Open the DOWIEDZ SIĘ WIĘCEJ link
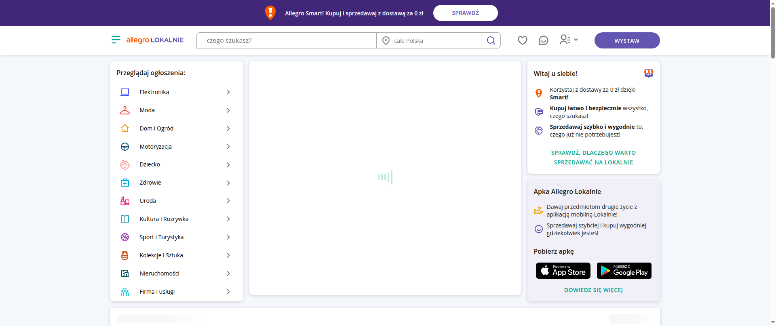776x326 pixels. coord(593,290)
